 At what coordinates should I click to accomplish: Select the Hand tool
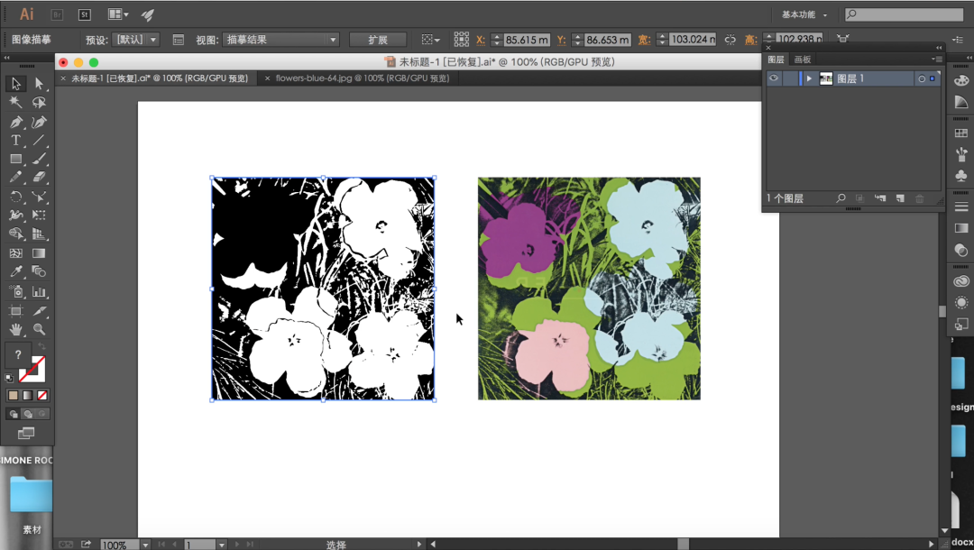point(15,329)
